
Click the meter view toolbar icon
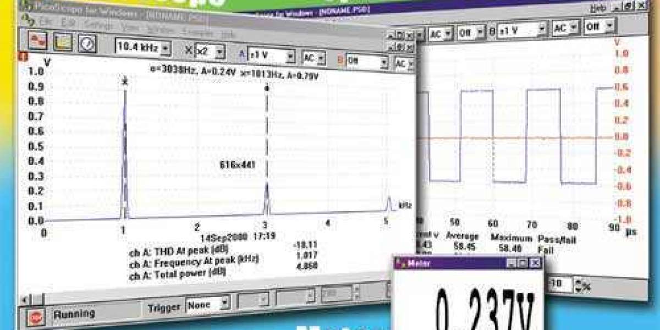click(86, 43)
